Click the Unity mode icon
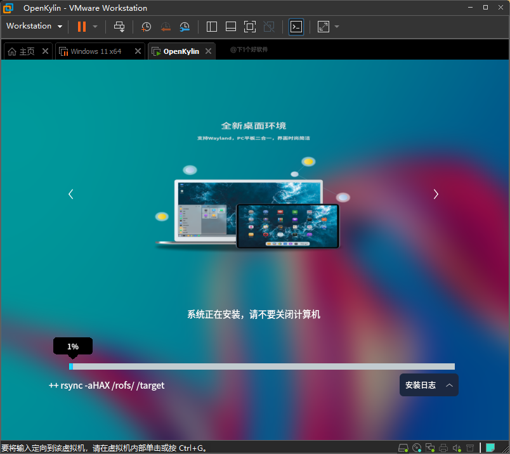Screen dimensions: 510x454 269,27
